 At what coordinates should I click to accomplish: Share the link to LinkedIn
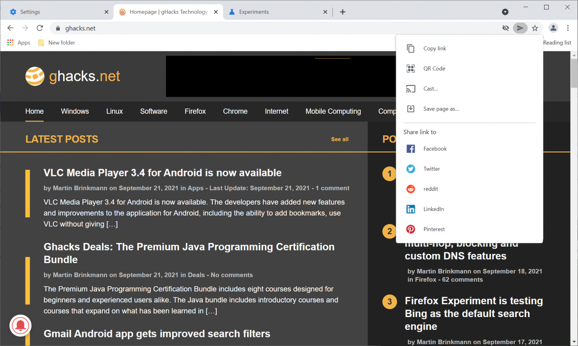(411, 209)
